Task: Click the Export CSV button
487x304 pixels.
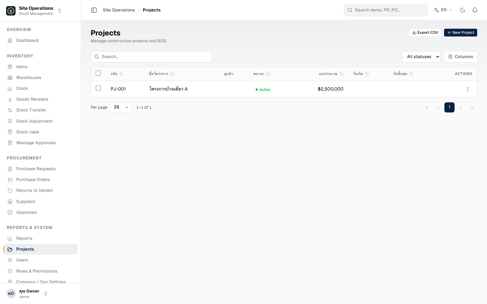Action: click(x=425, y=33)
